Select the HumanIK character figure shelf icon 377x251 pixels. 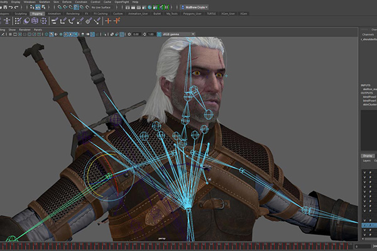click(x=7, y=21)
